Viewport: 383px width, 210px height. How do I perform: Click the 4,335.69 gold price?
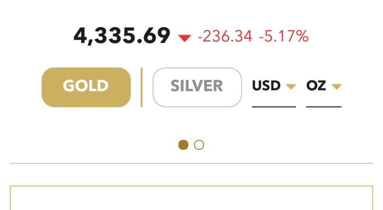[x=122, y=36]
